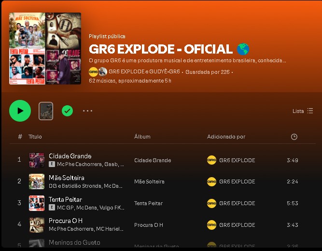This screenshot has height=251, width=322.
Task: Open the Procura O H album link
Action: [149, 225]
